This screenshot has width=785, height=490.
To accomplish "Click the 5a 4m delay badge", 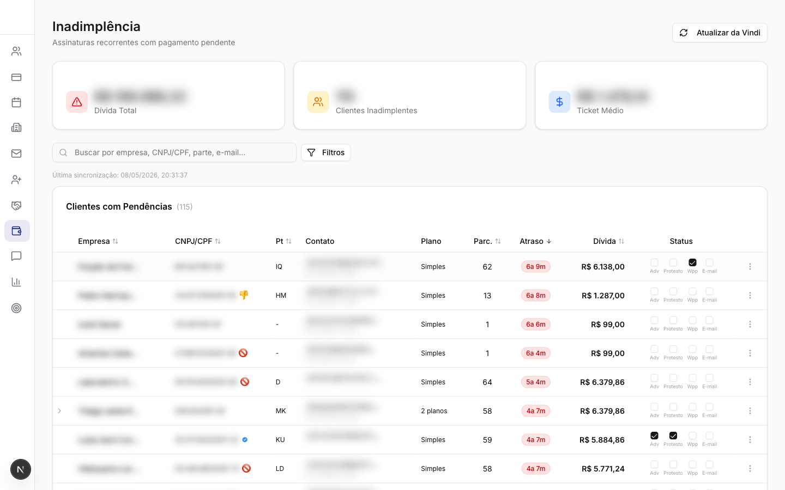I will point(536,382).
